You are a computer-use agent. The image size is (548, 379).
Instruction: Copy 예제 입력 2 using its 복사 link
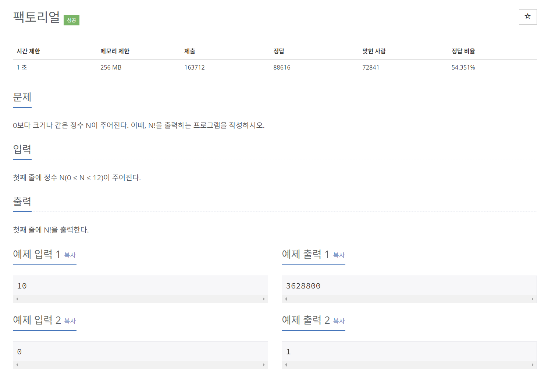pos(70,321)
